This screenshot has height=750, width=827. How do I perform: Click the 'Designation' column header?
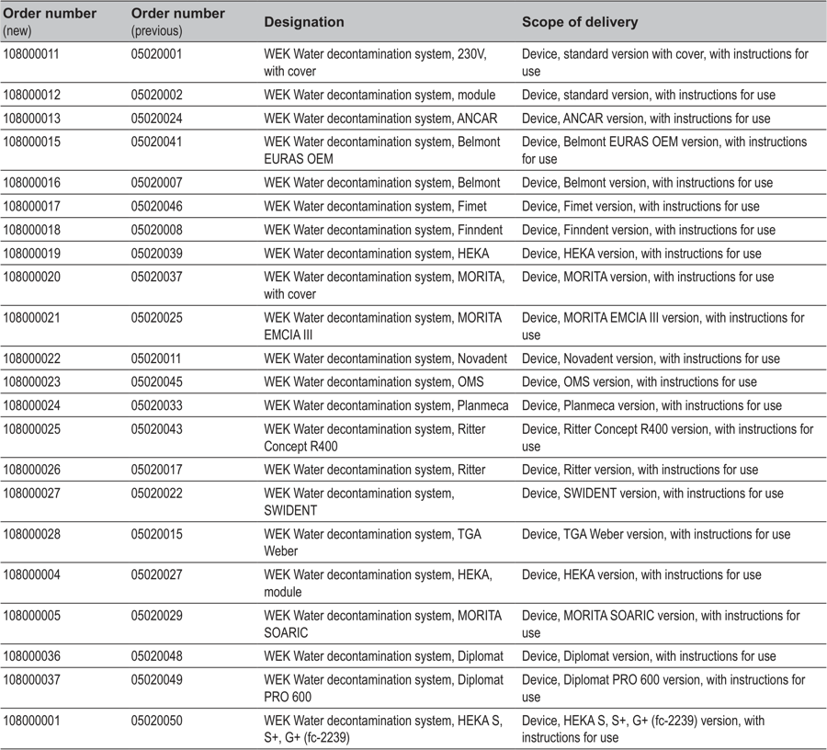point(304,22)
